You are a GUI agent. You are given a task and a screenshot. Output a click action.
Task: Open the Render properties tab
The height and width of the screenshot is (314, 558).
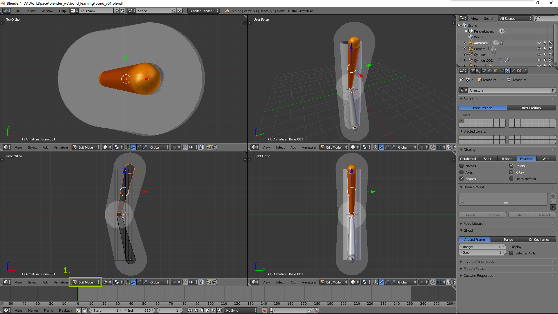point(473,71)
